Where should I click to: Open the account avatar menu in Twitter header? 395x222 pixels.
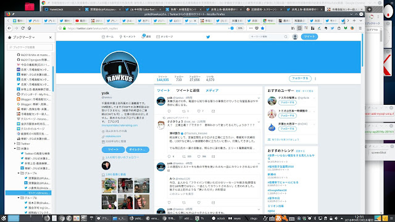[295, 37]
